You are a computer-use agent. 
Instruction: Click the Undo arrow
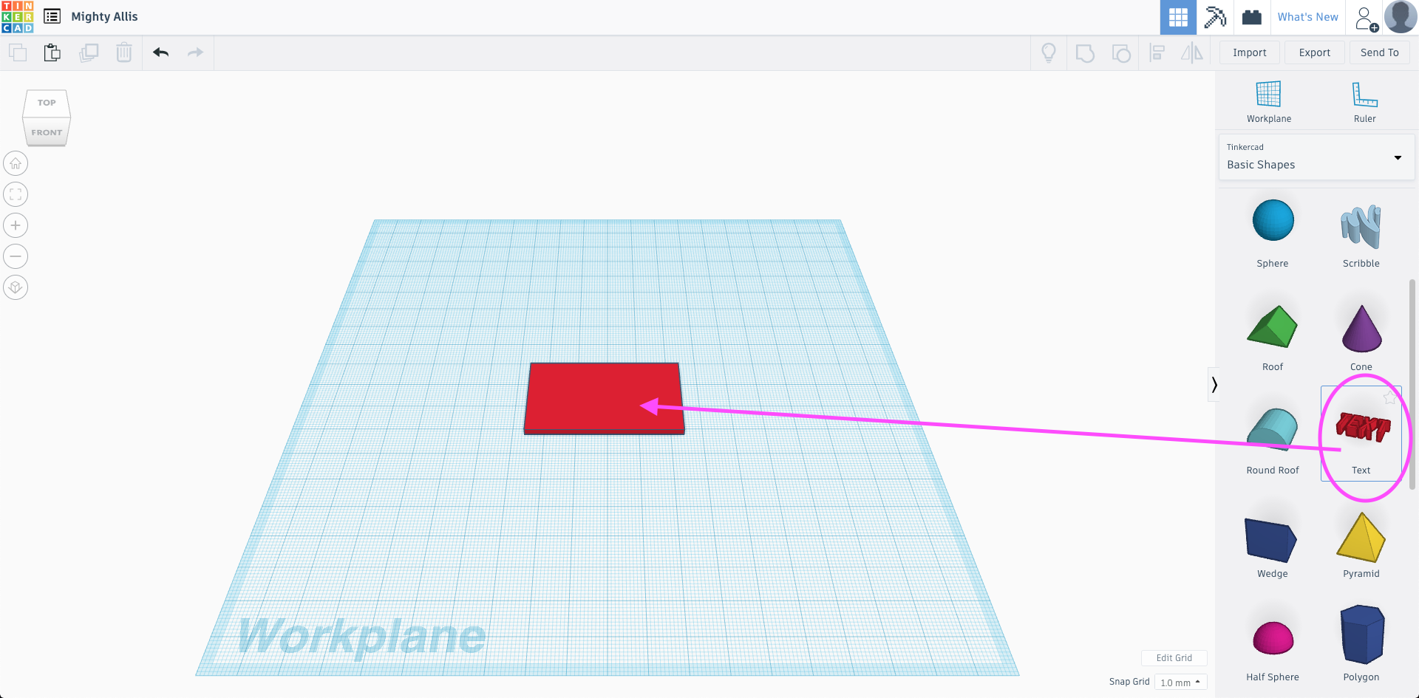coord(160,52)
